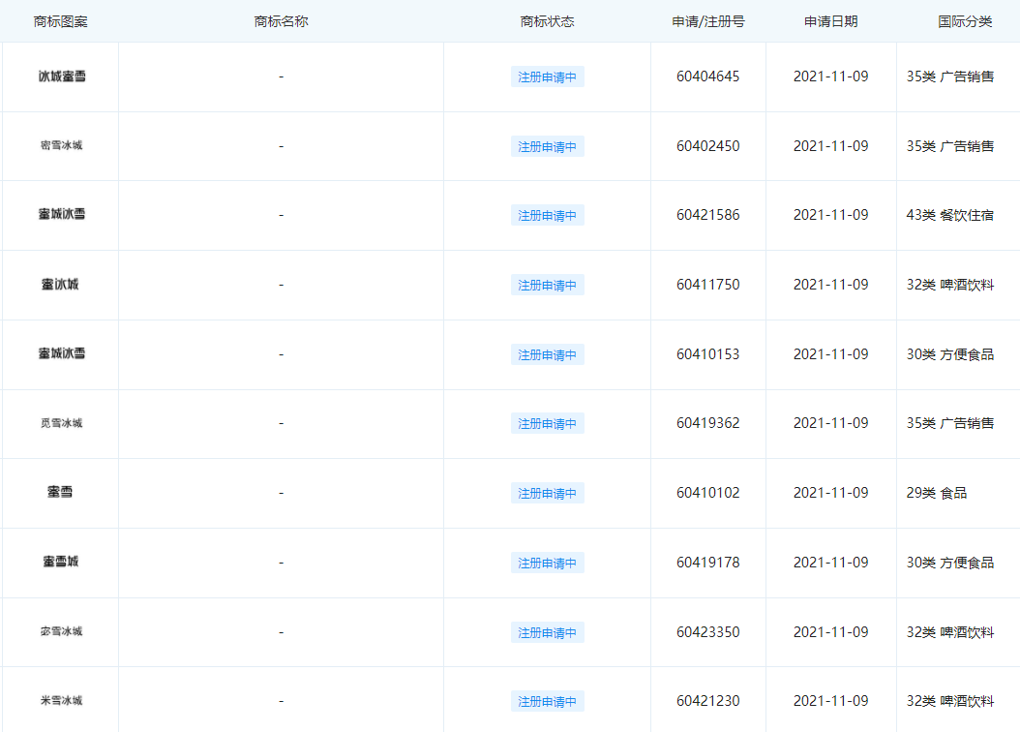Image resolution: width=1020 pixels, height=732 pixels.
Task: Select registration number 60410102
Action: [x=707, y=493]
